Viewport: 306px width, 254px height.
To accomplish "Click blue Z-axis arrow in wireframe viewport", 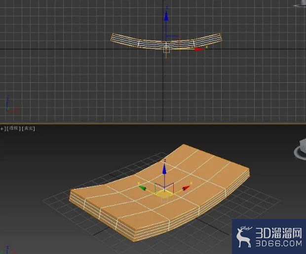I will 166,16.
